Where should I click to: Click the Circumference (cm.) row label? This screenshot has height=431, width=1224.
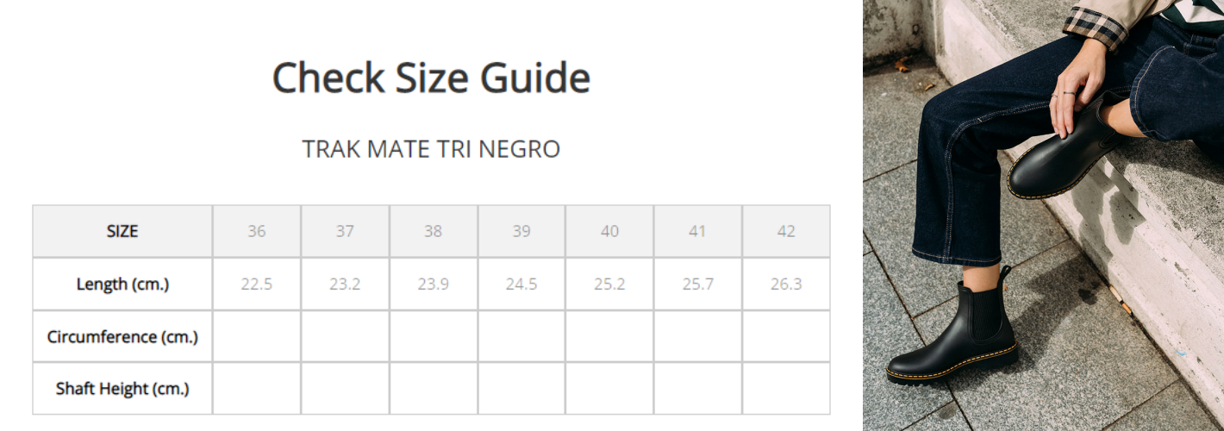click(x=122, y=336)
